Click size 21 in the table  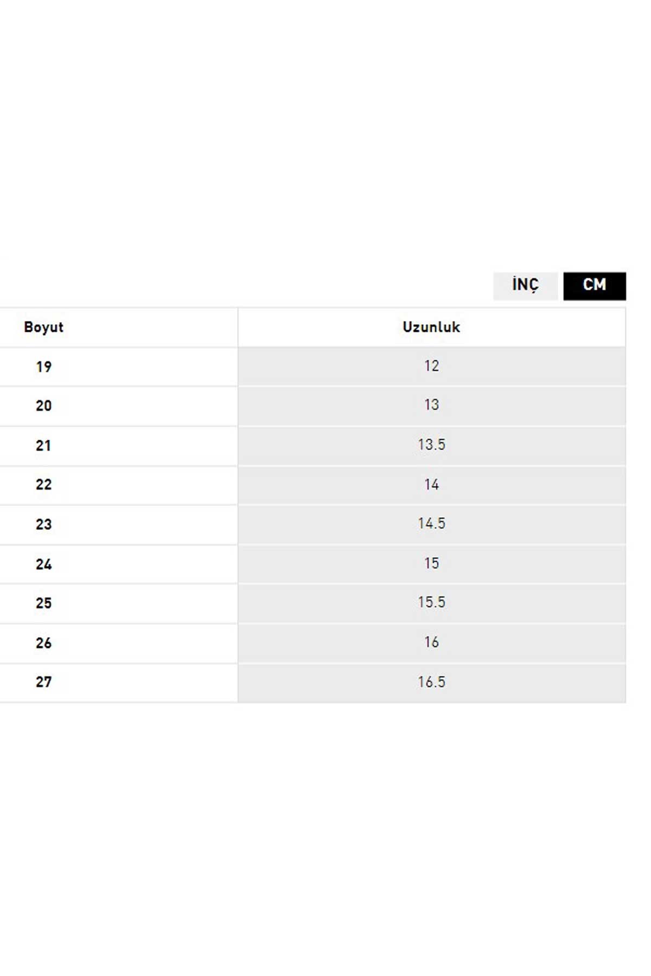43,446
